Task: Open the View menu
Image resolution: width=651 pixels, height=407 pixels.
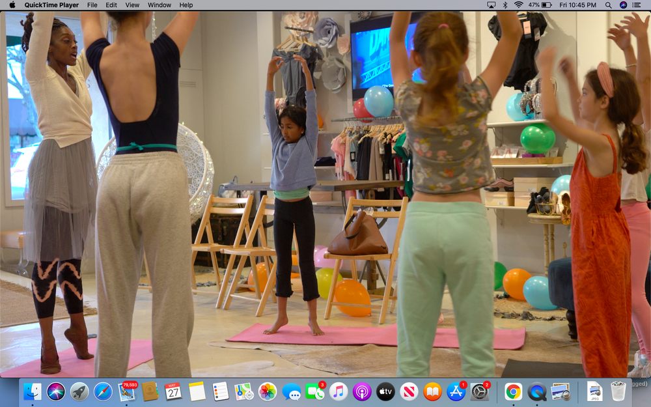Action: [132, 5]
